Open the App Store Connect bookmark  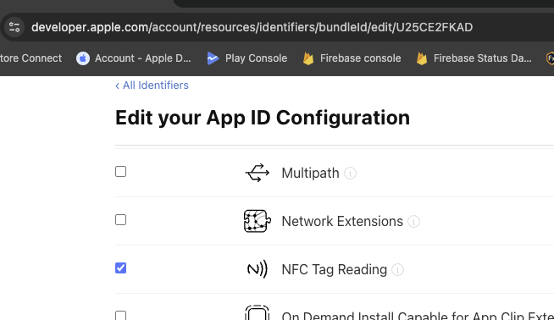(30, 58)
